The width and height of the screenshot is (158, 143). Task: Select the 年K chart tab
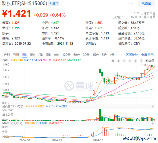click(57, 55)
